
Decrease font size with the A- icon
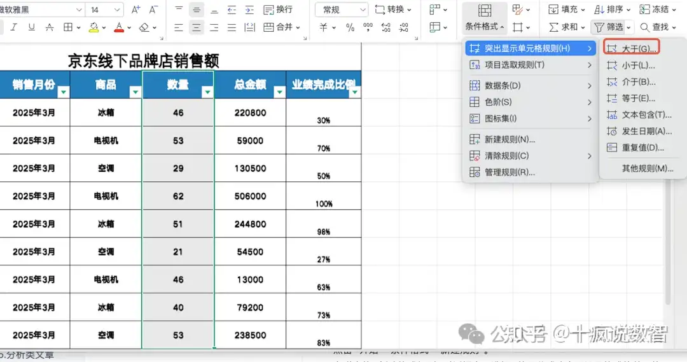(x=153, y=9)
